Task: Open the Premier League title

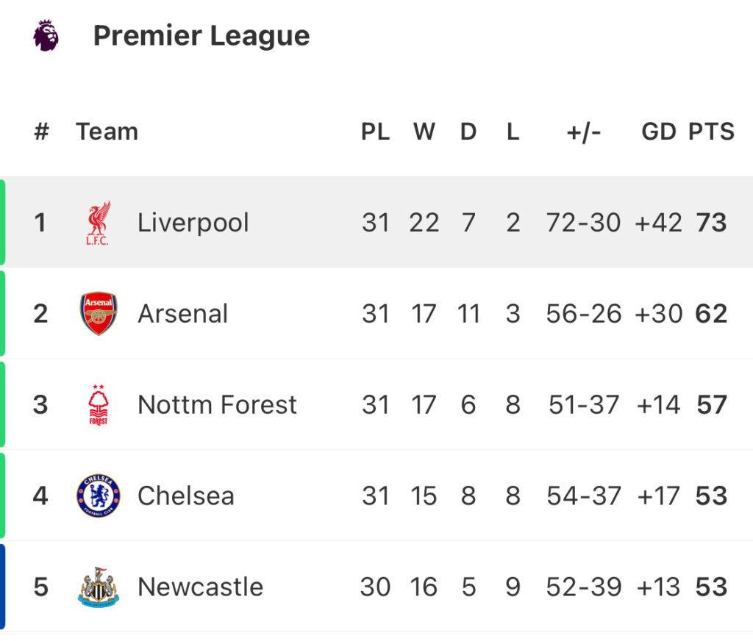Action: (201, 36)
